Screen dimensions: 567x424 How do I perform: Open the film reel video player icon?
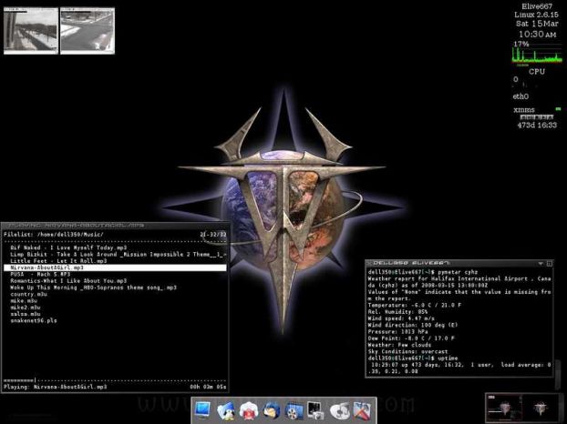pyautogui.click(x=294, y=410)
